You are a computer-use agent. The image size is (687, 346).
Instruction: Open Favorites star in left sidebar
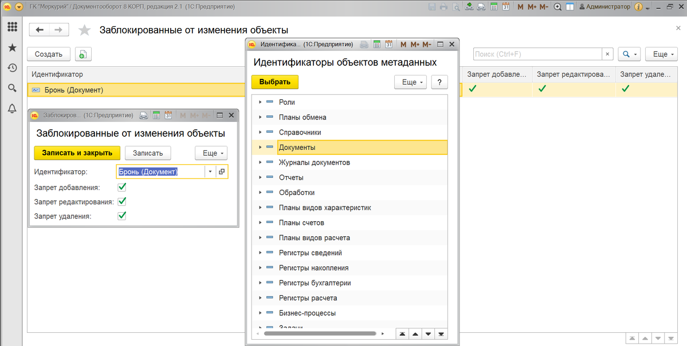click(x=12, y=47)
